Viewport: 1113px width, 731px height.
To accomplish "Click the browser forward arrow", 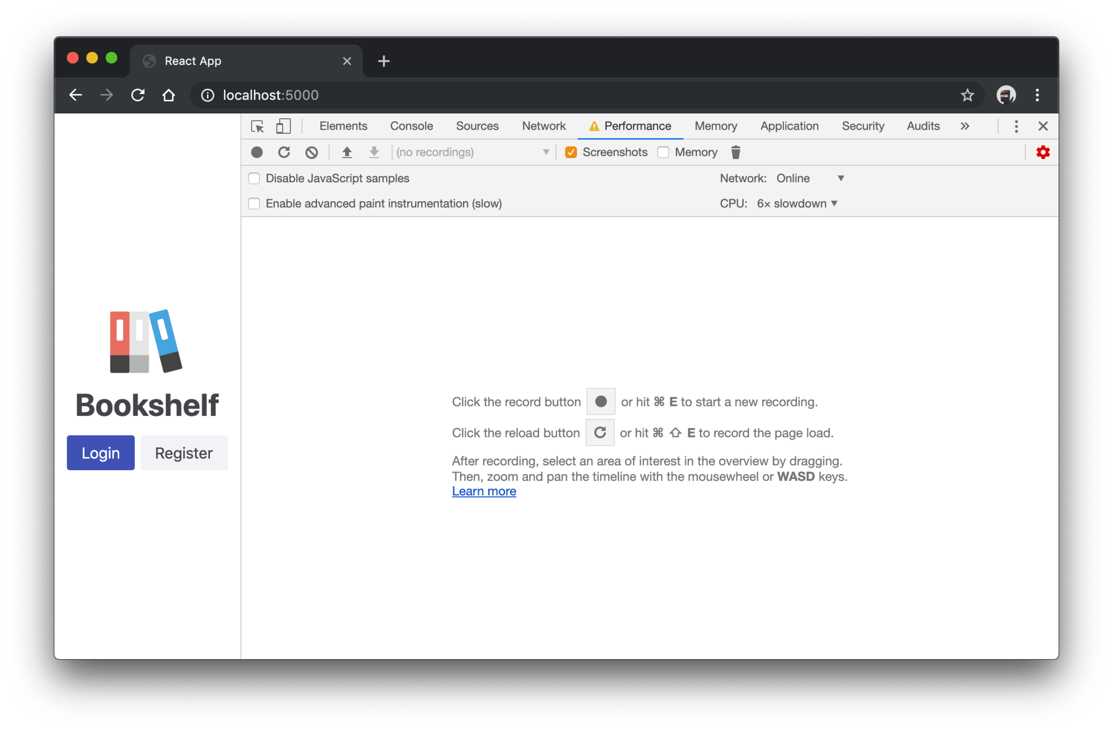I will 107,95.
